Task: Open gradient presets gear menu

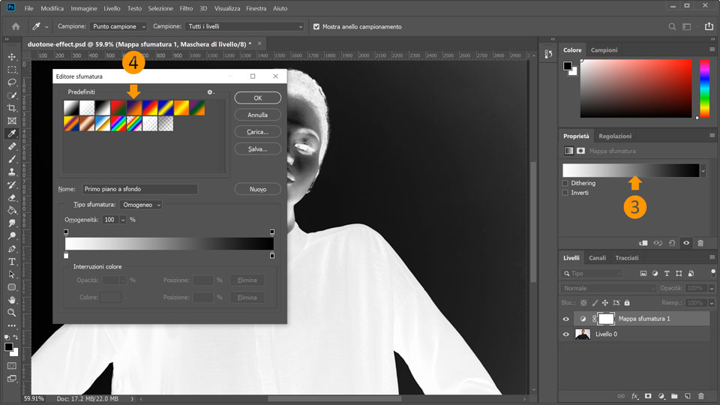Action: pyautogui.click(x=210, y=91)
